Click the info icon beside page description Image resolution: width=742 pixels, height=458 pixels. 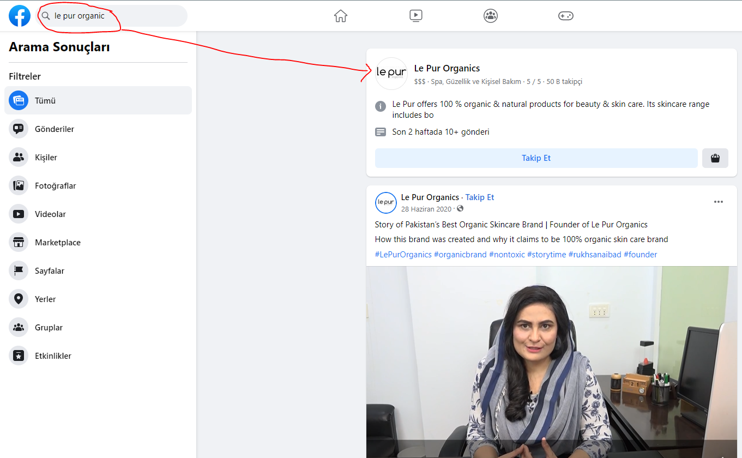click(x=381, y=106)
